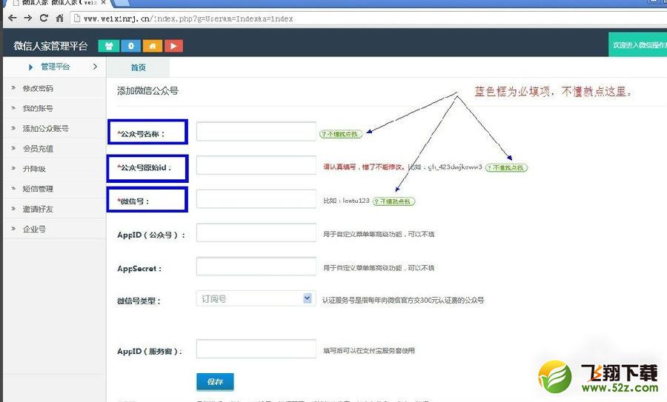
Task: Click help badge next to 原始id example
Action: 506,168
